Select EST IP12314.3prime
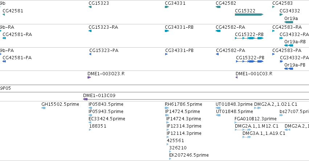309x161 pixels. (x=184, y=126)
